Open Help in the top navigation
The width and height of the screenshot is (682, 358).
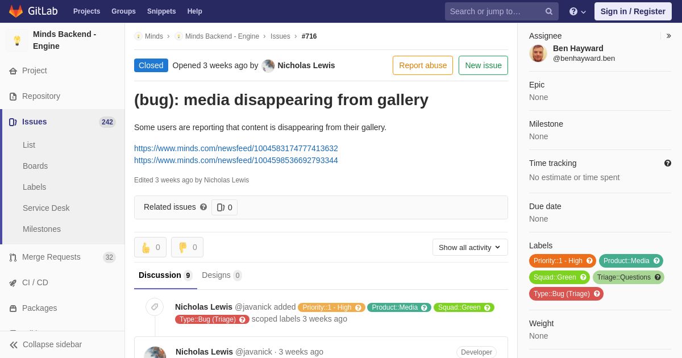point(195,11)
